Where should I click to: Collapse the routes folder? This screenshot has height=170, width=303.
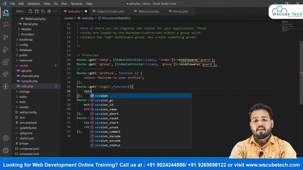[x=24, y=66]
